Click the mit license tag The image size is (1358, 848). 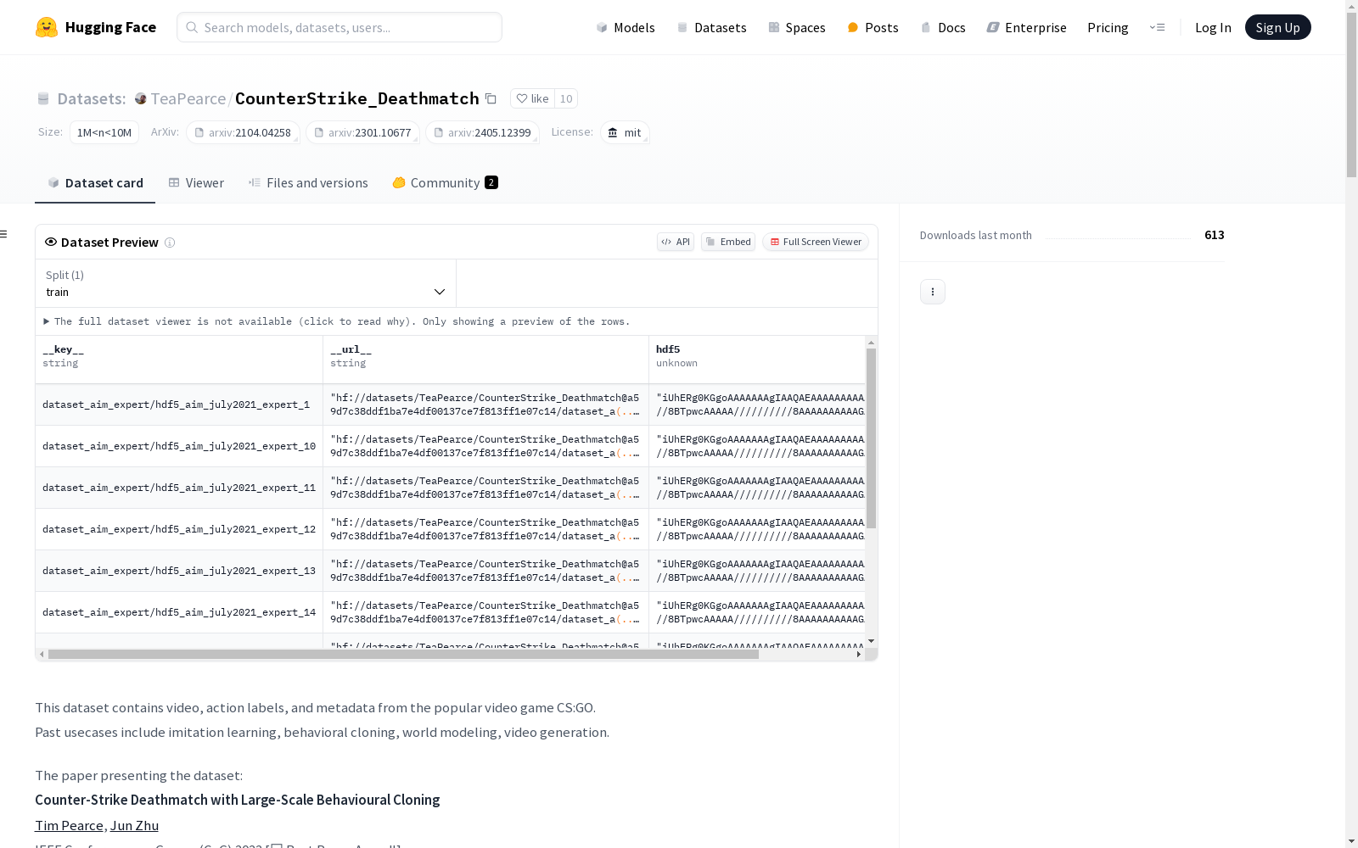tap(625, 132)
